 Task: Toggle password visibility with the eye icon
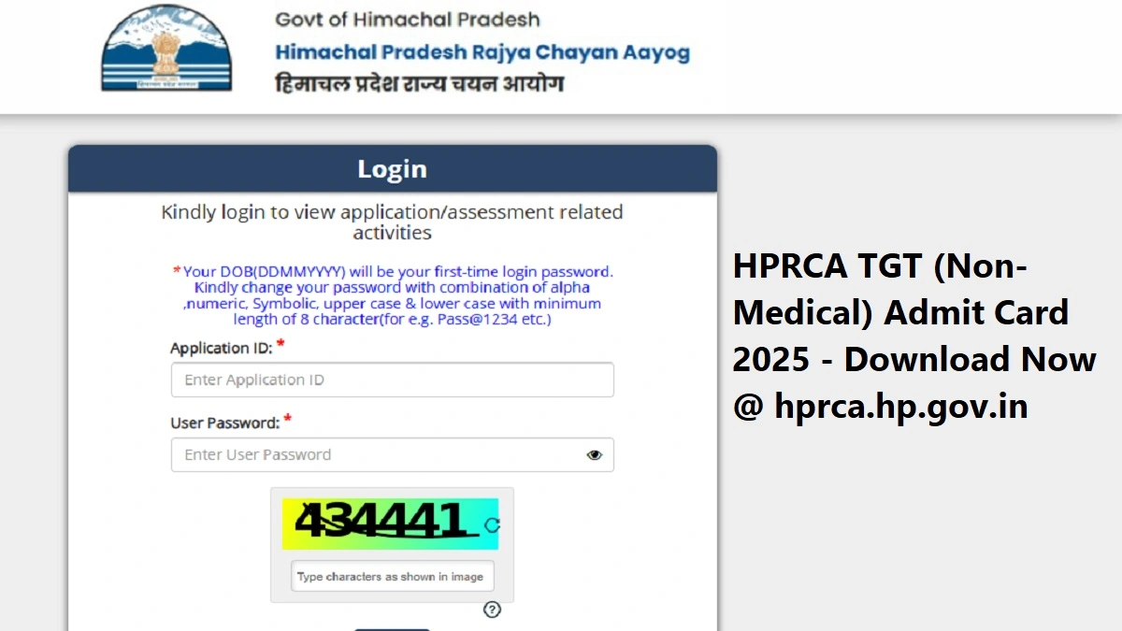tap(594, 455)
